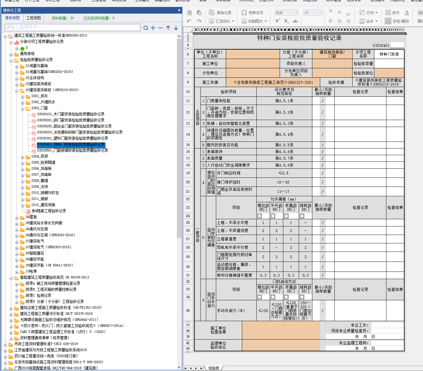Click the orange 施工单位 input cell
Image resolution: width=423 pixels, height=371 pixels.
tap(253, 63)
